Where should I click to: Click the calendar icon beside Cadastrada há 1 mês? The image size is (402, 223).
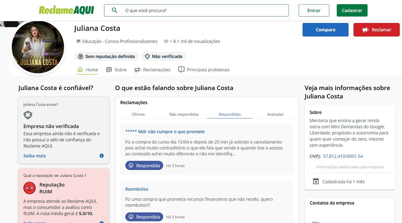(x=315, y=181)
